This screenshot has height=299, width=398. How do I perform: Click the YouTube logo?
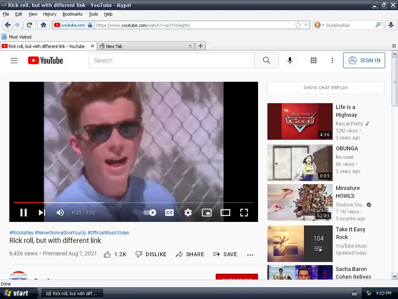tap(45, 60)
